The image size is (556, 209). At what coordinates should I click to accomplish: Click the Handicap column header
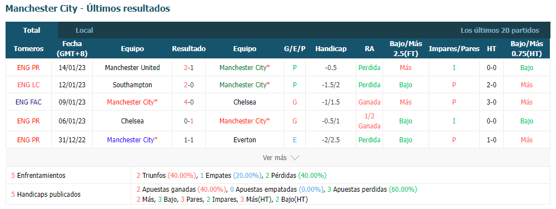point(331,49)
